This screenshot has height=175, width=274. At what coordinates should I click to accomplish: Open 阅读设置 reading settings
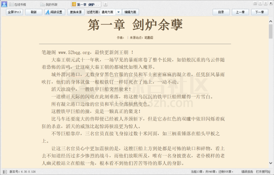(x=55, y=12)
